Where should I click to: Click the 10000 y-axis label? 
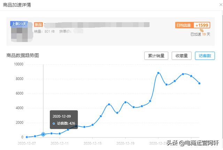(x=18, y=64)
